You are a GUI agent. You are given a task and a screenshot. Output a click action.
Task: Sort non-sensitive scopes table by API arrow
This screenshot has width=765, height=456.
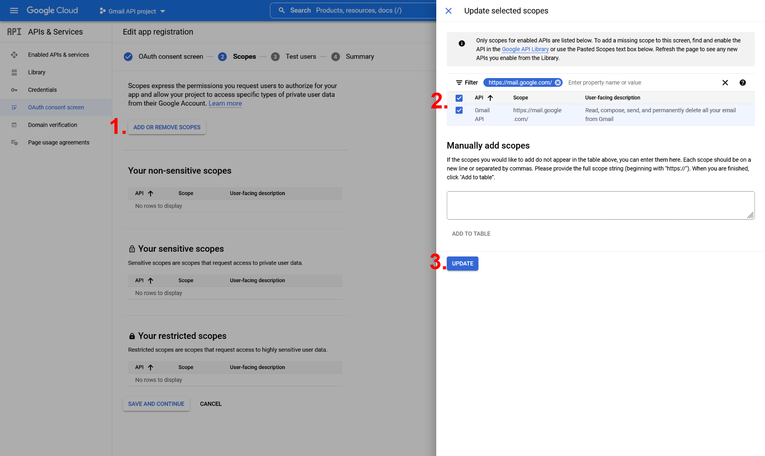tap(151, 193)
